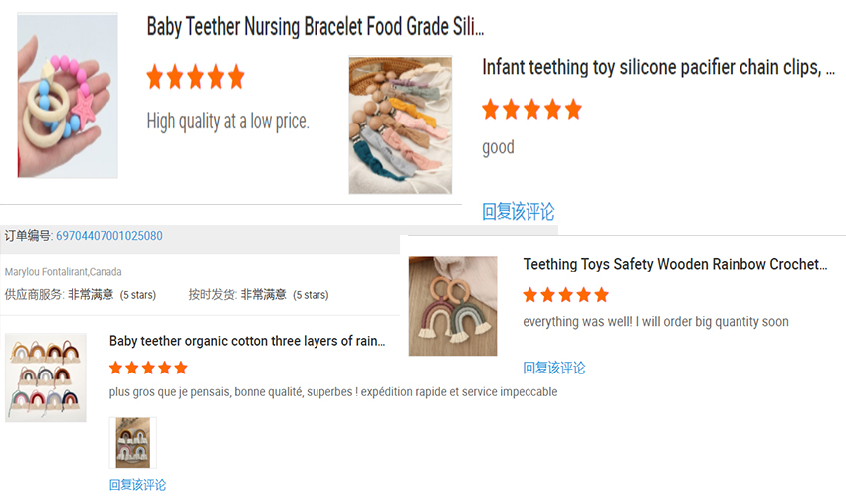This screenshot has height=498, width=846.
Task: Open the baby teether bracelet product photo
Action: pyautogui.click(x=68, y=96)
